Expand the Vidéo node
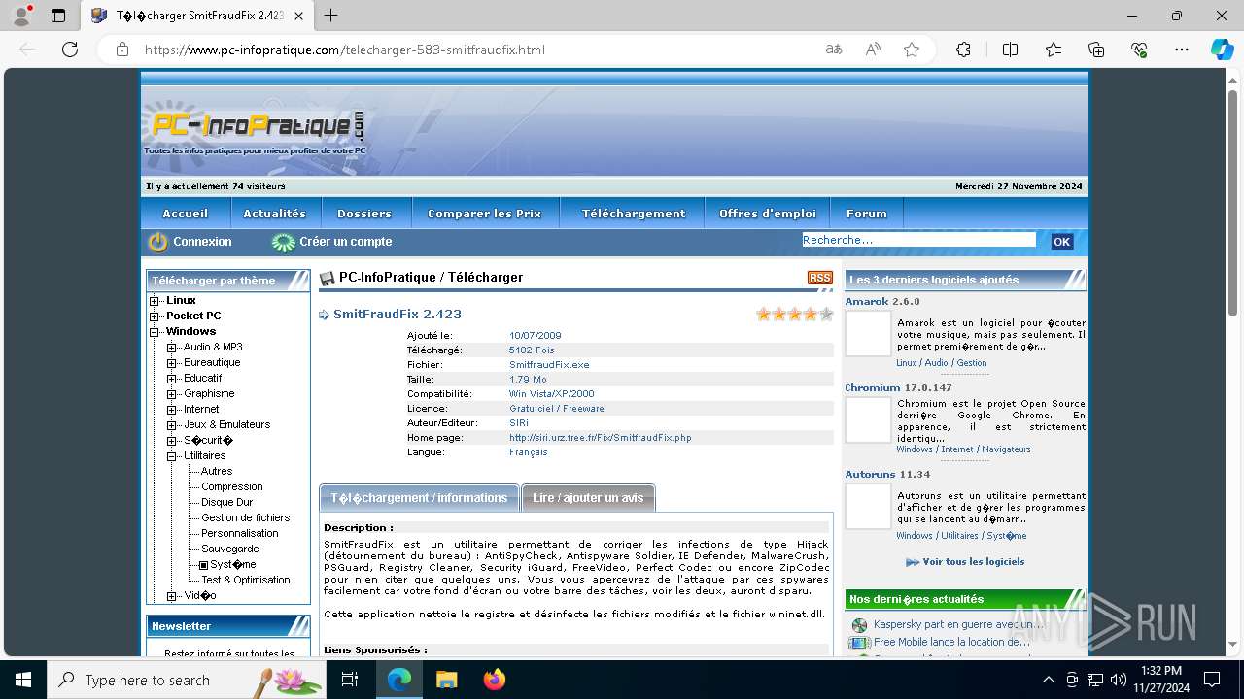1244x699 pixels. coord(172,596)
